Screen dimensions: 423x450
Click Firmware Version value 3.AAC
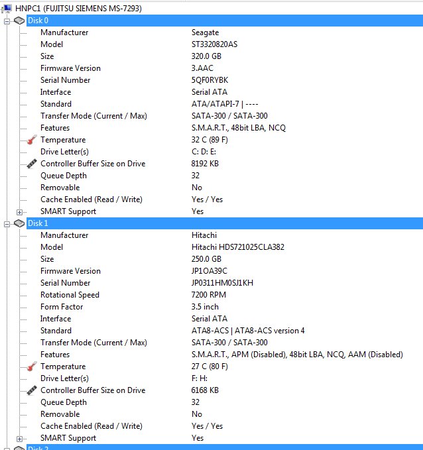(202, 68)
